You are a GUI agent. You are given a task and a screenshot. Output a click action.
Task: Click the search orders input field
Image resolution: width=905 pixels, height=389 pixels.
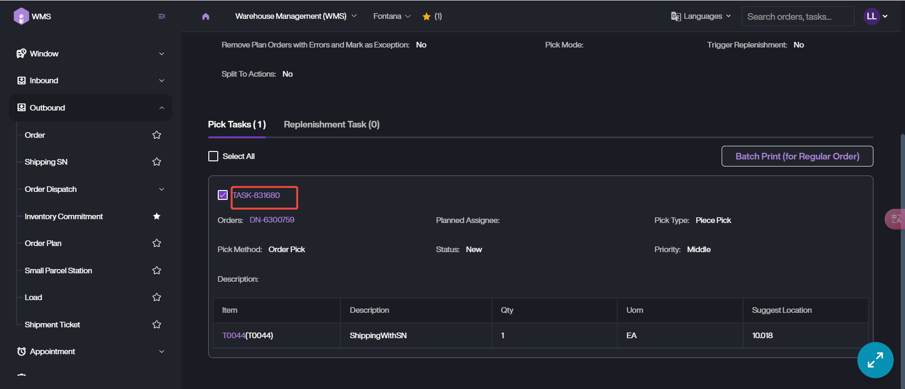pyautogui.click(x=797, y=16)
